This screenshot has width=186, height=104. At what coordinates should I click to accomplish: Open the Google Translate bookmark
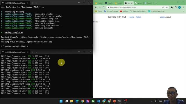[111, 11]
